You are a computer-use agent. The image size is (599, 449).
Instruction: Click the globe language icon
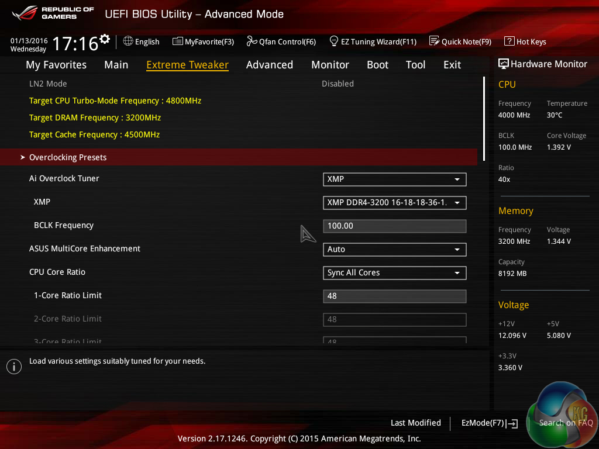pyautogui.click(x=128, y=42)
